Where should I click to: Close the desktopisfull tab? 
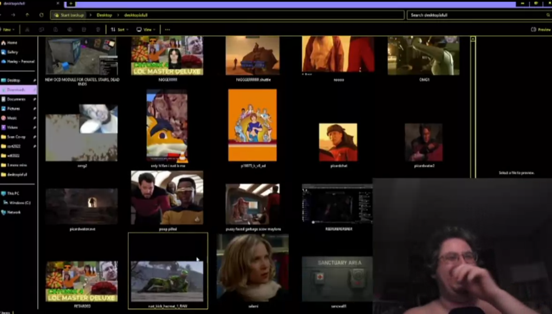tap(58, 4)
